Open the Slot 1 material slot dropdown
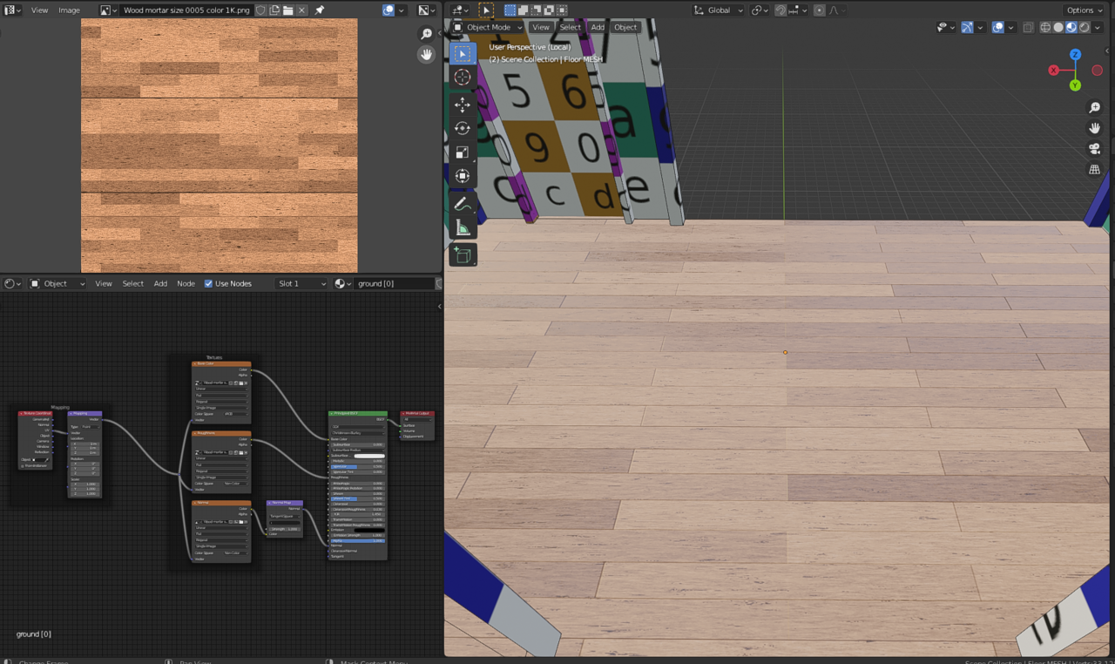Screen dimensions: 1115x664 [301, 283]
